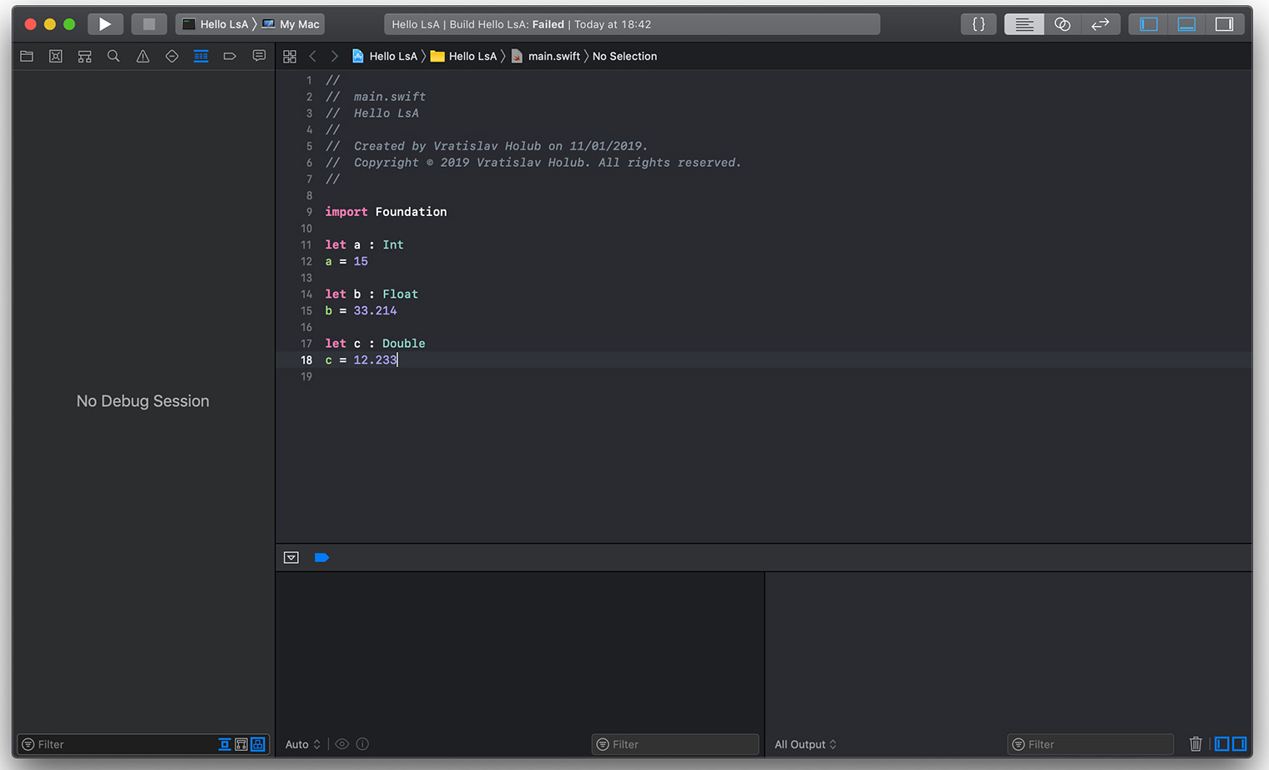Toggle Quick Look eye button
This screenshot has height=770, width=1269.
pyautogui.click(x=342, y=744)
